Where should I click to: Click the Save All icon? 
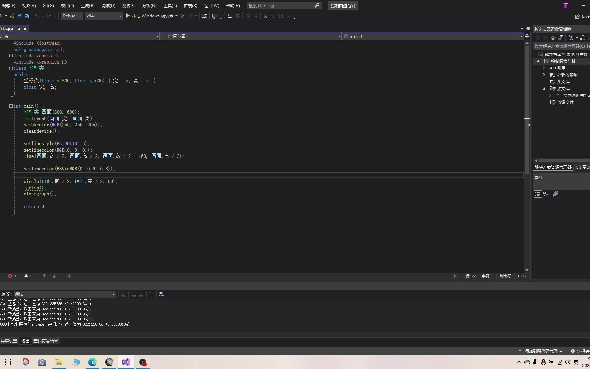27,16
